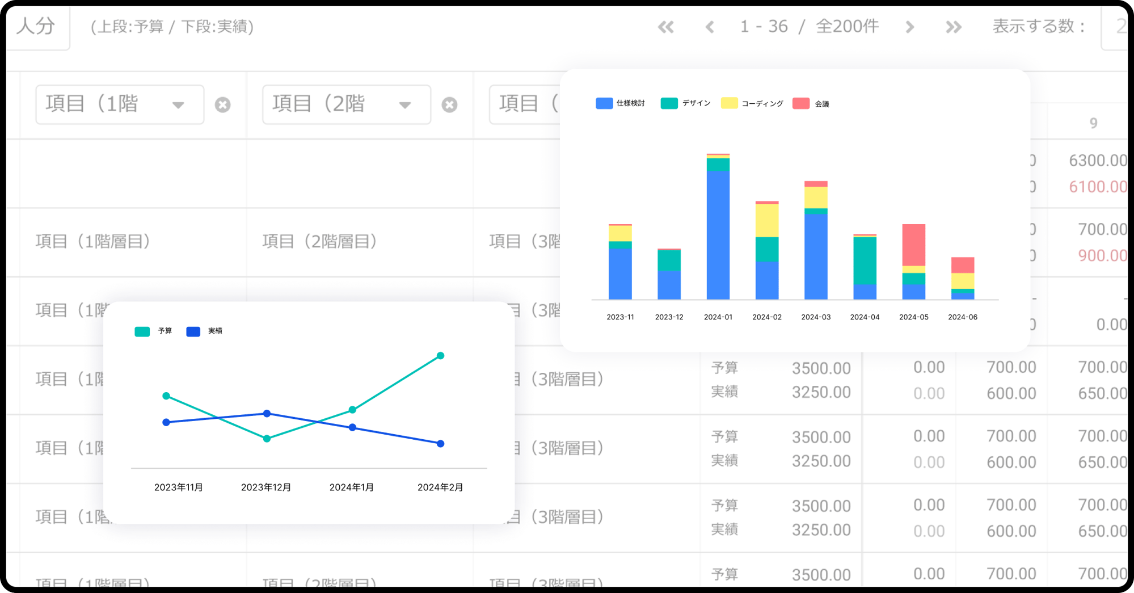The height and width of the screenshot is (593, 1134).
Task: Click the 2024-01 bar in stacked chart
Action: (x=718, y=226)
